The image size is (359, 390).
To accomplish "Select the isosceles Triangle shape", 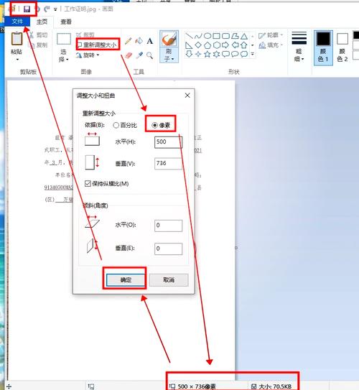I will click(244, 37).
